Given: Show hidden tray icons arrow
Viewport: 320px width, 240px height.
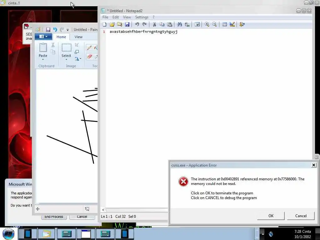Looking at the screenshot, I should pyautogui.click(x=263, y=234).
